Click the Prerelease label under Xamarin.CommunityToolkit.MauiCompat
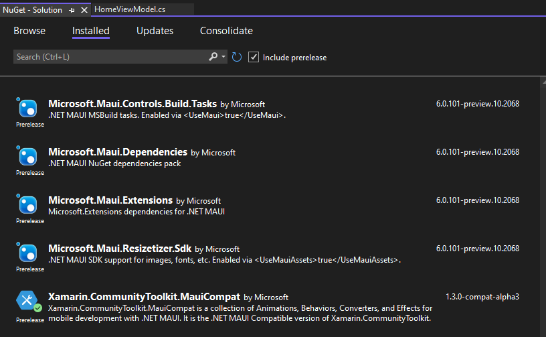 point(30,320)
